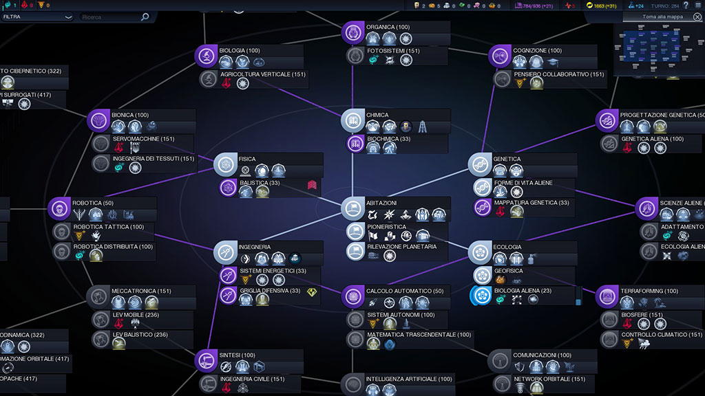Click the purple culture icon in top bar
The width and height of the screenshot is (705, 396).
518,5
